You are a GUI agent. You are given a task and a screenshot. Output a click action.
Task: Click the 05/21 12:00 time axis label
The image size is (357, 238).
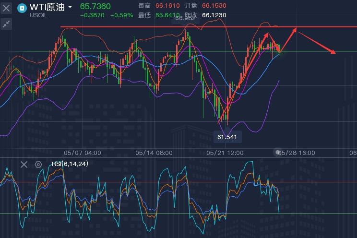pyautogui.click(x=225, y=153)
